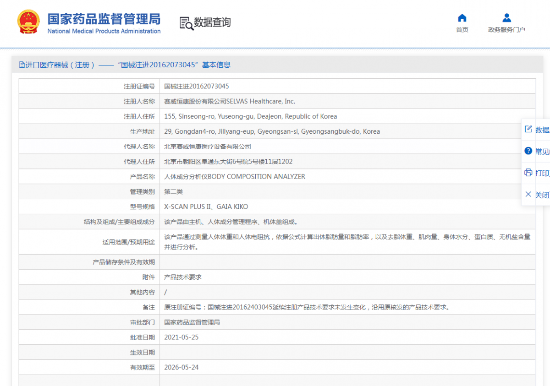Image resolution: width=550 pixels, height=386 pixels.
Task: Click the 批准日期 label
Action: tap(143, 337)
